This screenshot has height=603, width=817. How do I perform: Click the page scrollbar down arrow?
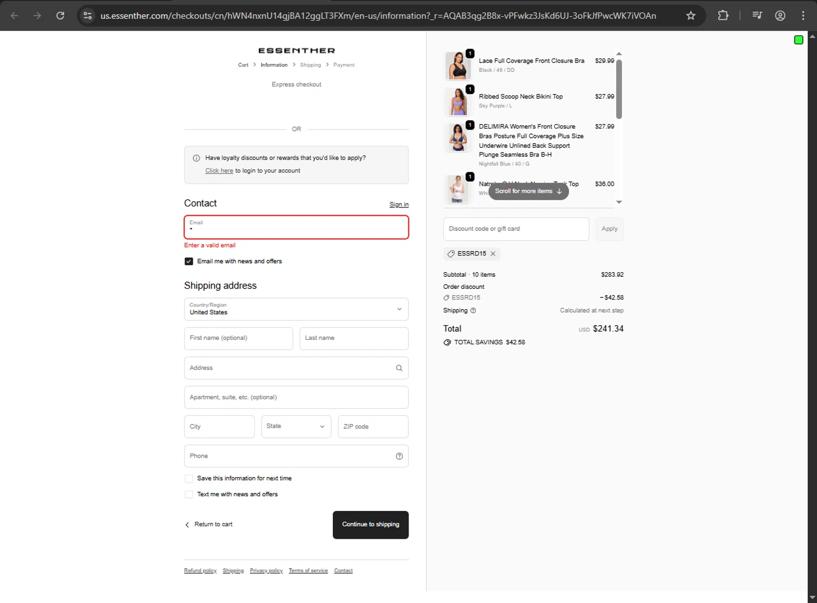(812, 598)
